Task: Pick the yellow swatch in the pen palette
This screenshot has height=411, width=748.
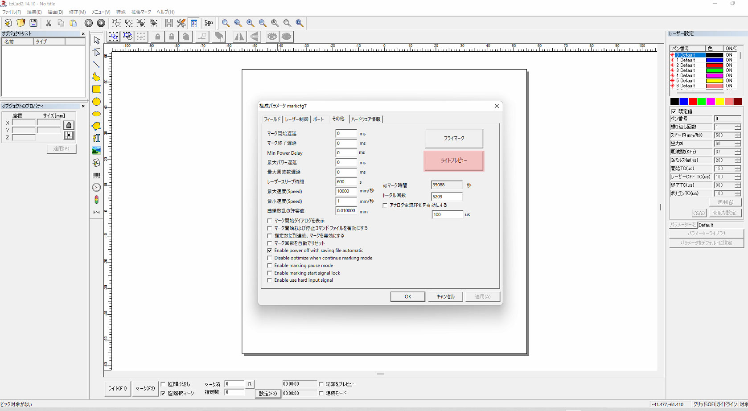Action: coord(719,102)
